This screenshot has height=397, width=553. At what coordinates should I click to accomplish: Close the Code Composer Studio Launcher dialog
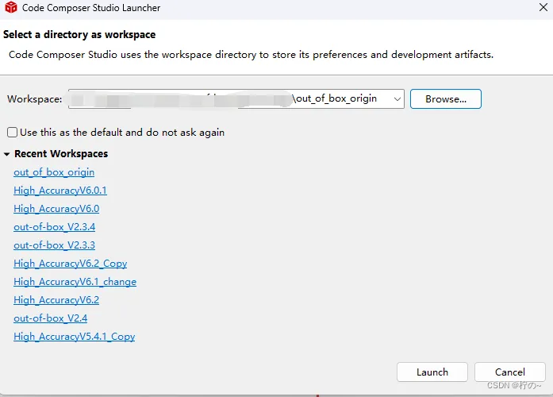[543, 7]
